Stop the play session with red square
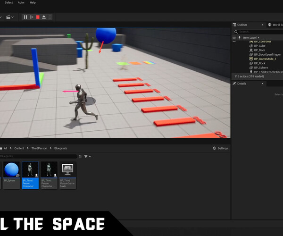 pos(38,17)
